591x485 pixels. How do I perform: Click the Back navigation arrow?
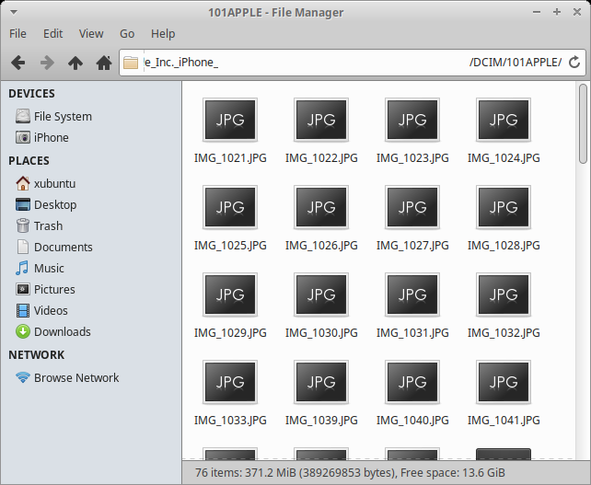tap(17, 63)
